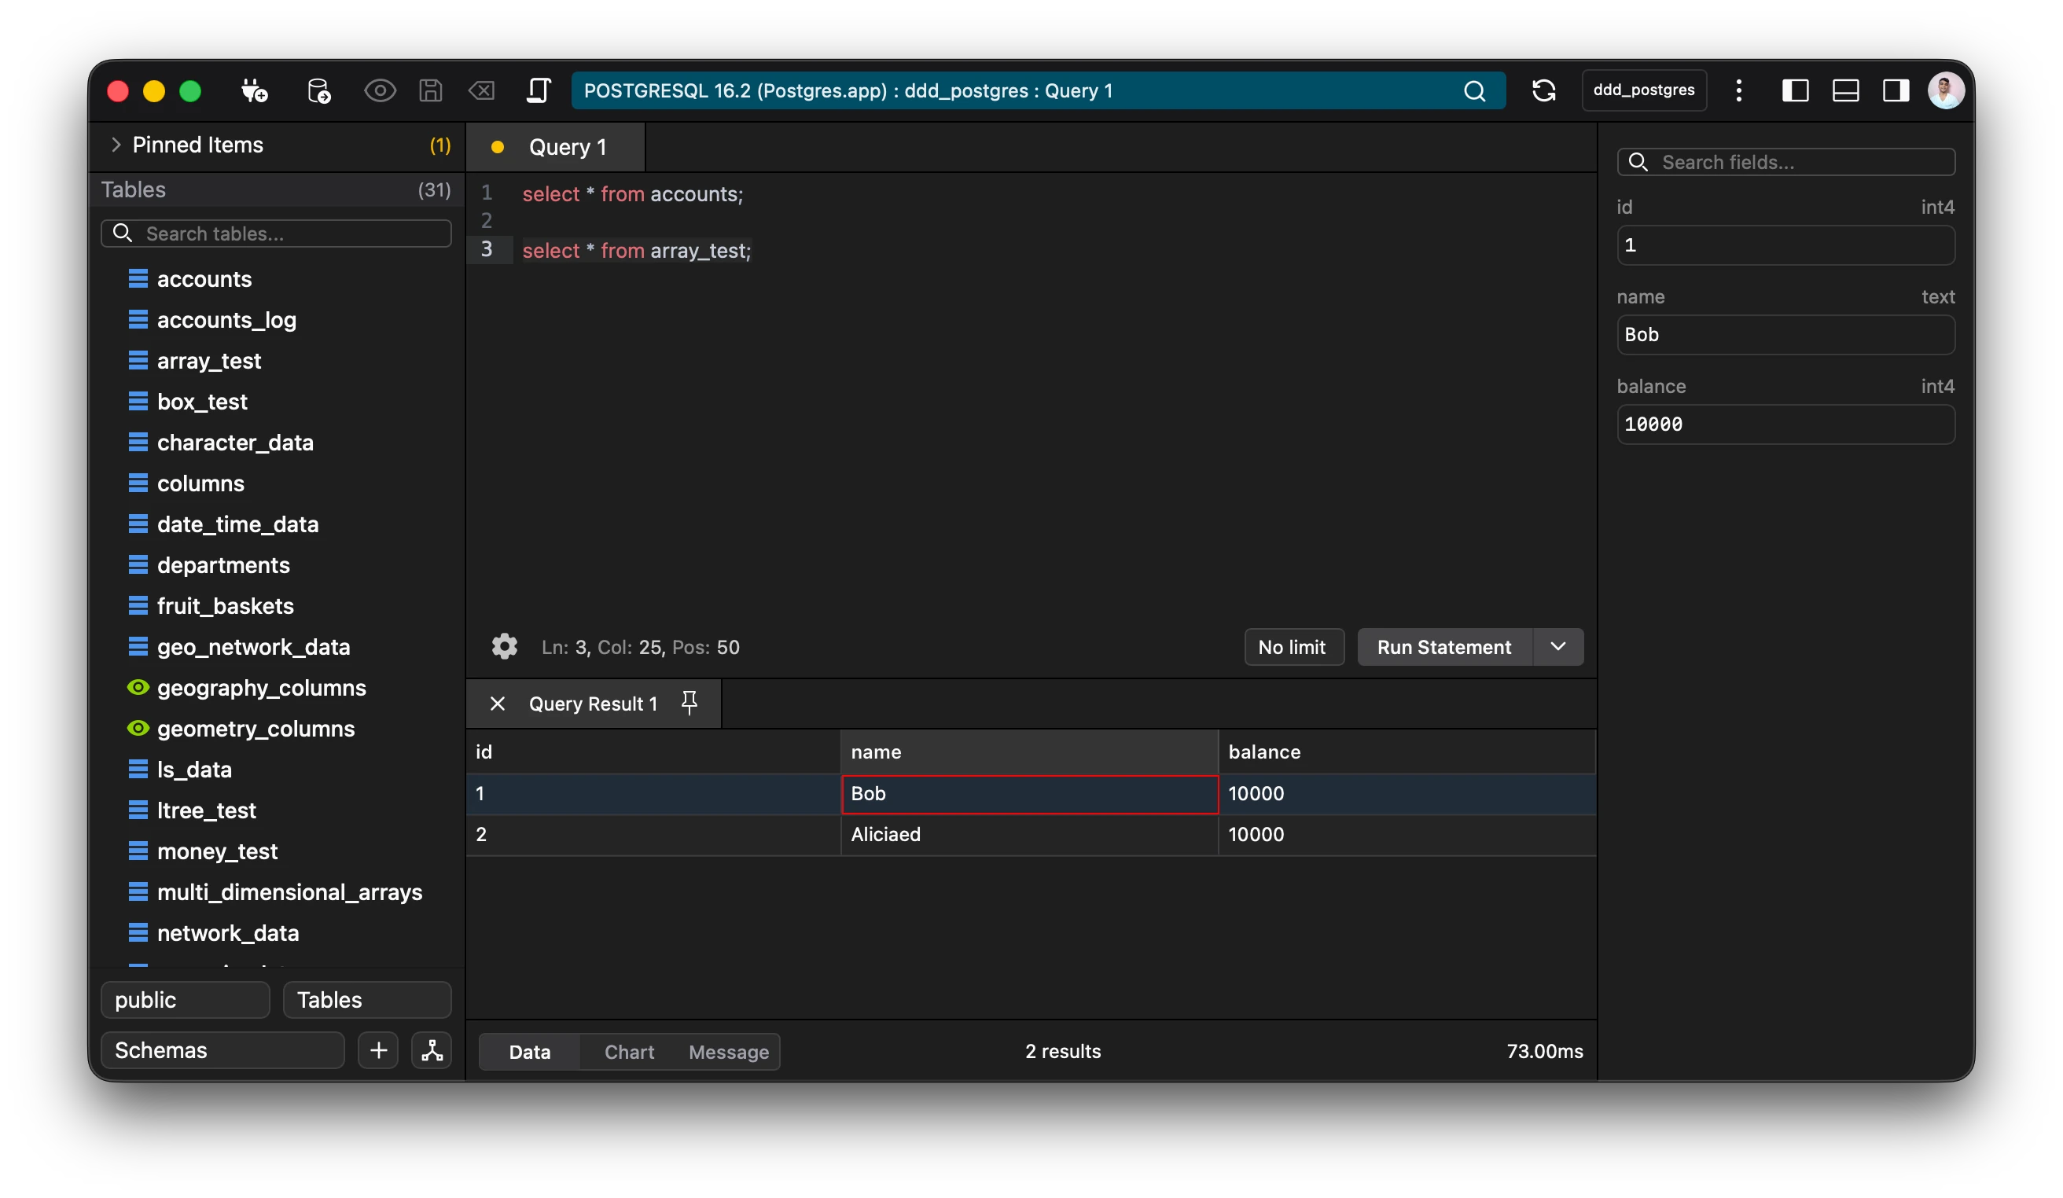Expand the Pinned Items section
Image resolution: width=2063 pixels, height=1198 pixels.
click(x=116, y=145)
